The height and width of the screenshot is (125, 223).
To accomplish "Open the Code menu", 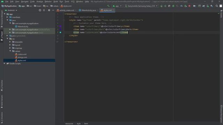I will click(32, 1).
